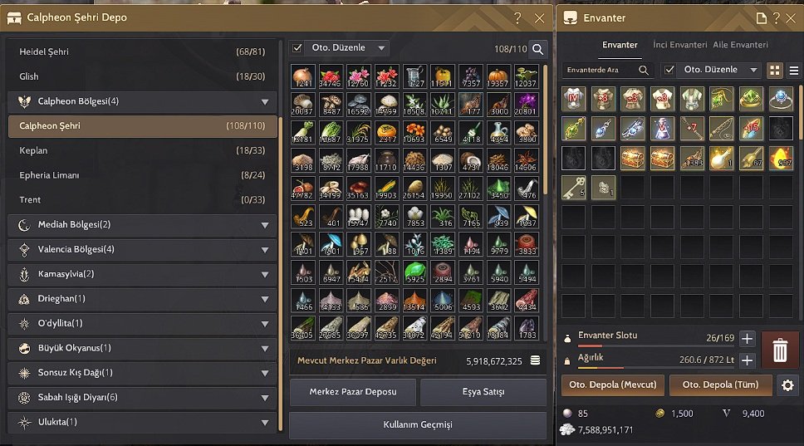Viewport: 804px width, 446px height.
Task: Switch to İnci Envanteri tab
Action: tap(680, 45)
